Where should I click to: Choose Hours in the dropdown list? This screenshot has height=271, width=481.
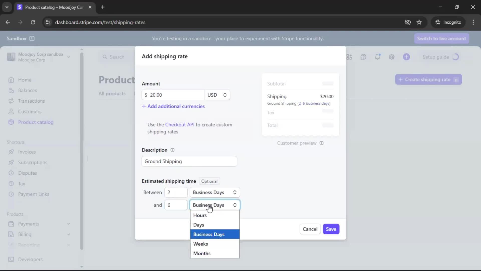pos(200,215)
